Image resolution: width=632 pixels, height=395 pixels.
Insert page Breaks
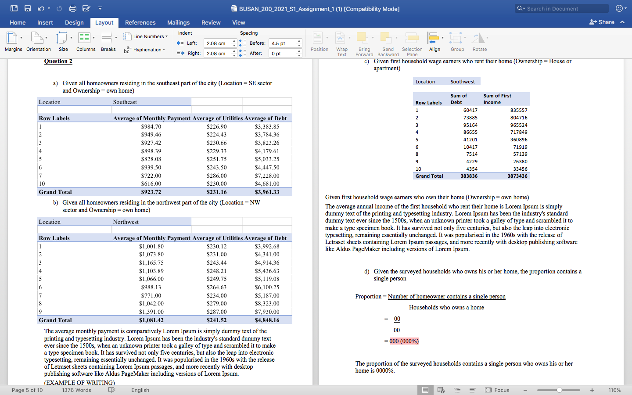(x=108, y=42)
